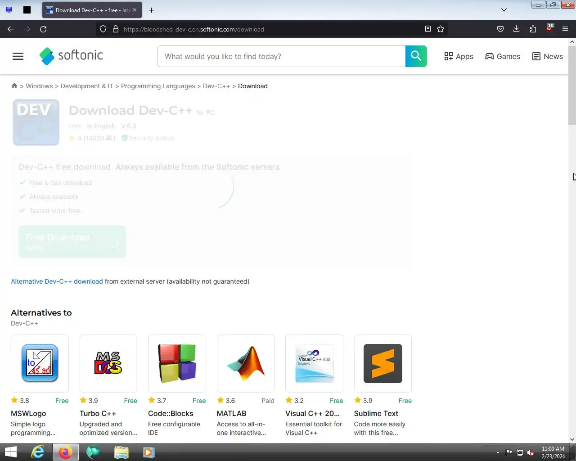The width and height of the screenshot is (576, 461).
Task: Go to Programming Languages breadcrumb
Action: (158, 86)
